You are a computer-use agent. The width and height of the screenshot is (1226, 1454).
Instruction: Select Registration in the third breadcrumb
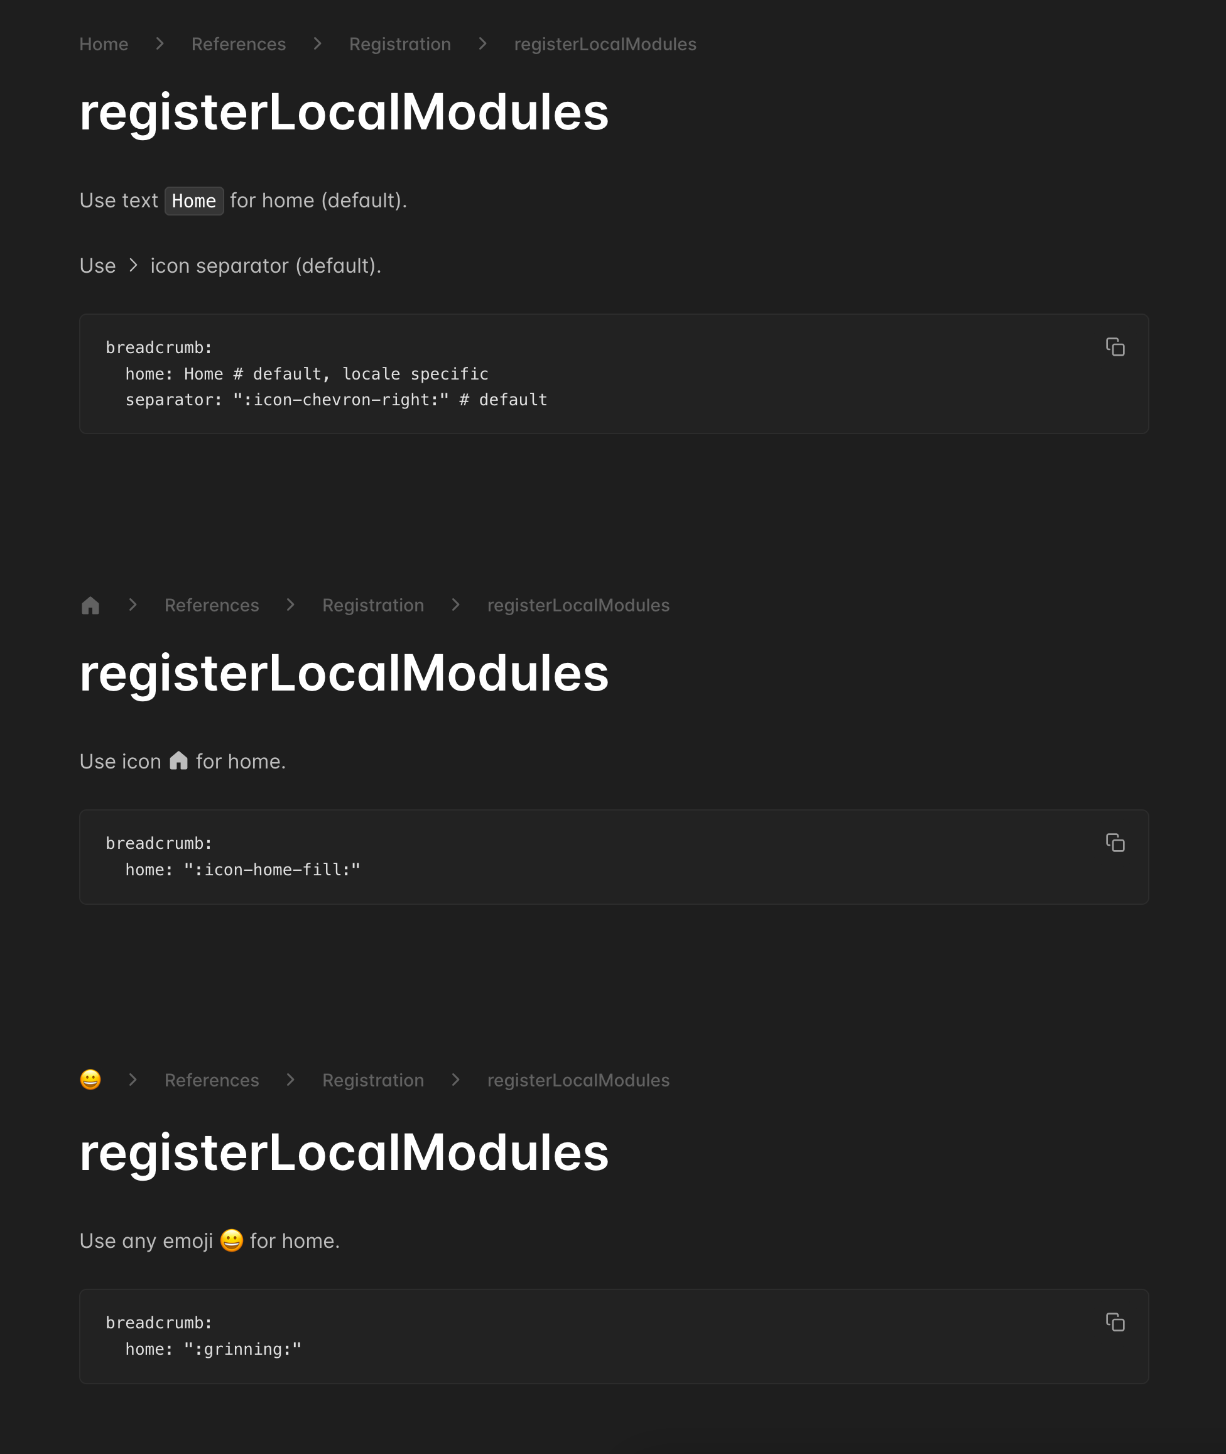tap(372, 1080)
